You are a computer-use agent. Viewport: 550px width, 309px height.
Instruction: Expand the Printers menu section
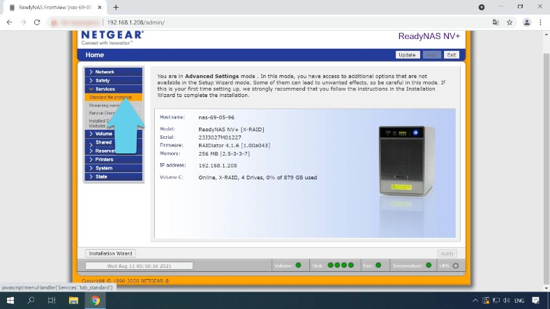(114, 160)
